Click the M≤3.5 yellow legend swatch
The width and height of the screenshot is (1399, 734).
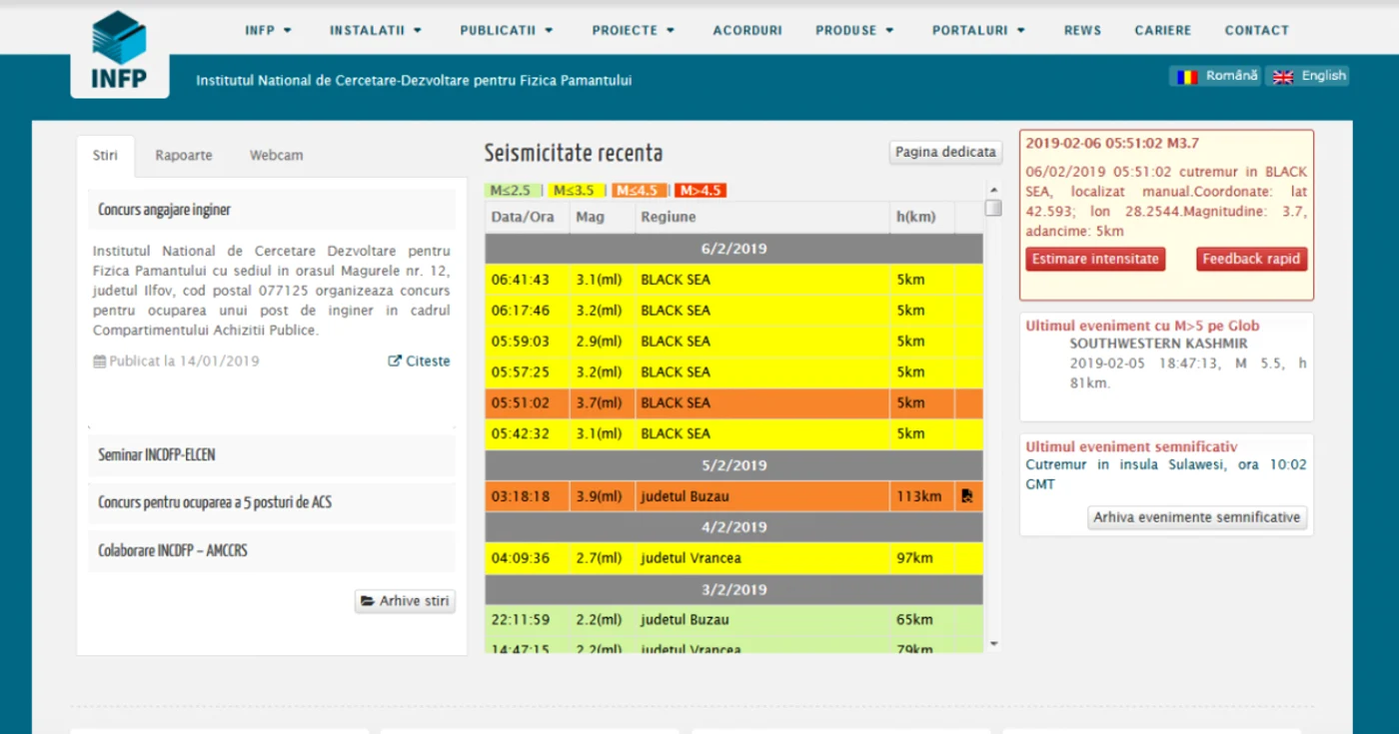coord(577,190)
